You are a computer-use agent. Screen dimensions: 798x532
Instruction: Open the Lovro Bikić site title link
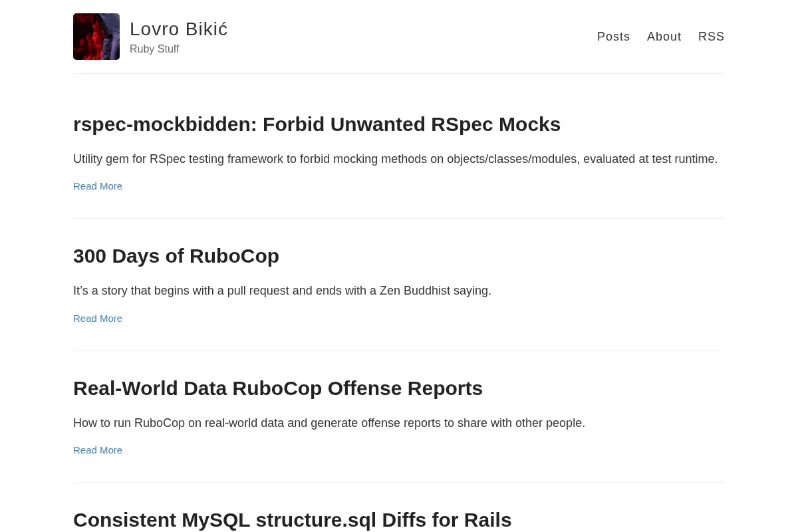pyautogui.click(x=179, y=29)
